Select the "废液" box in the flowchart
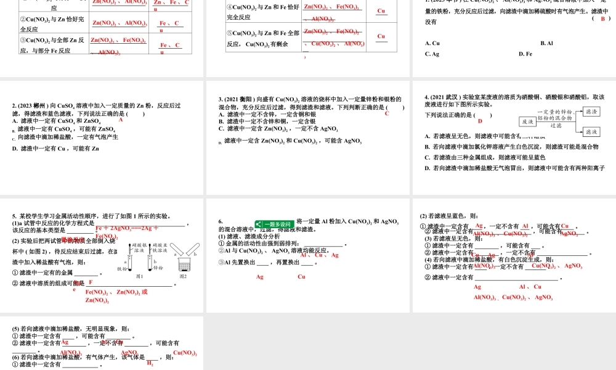616x370 pixels. click(527, 120)
